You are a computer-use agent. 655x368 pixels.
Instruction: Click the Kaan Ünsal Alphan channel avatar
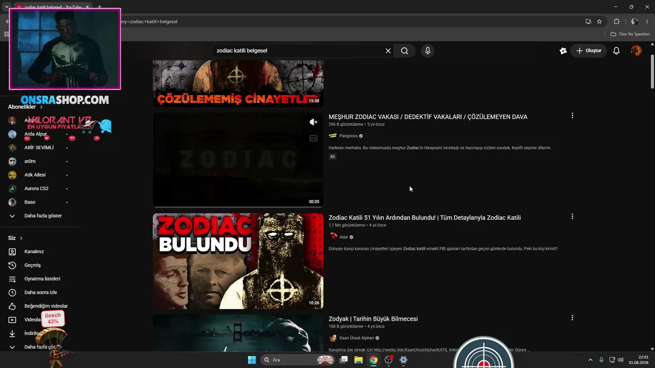click(x=333, y=338)
